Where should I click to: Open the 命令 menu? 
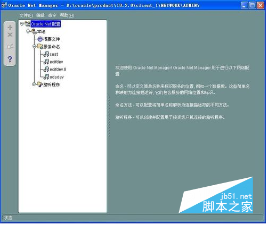click(52, 15)
